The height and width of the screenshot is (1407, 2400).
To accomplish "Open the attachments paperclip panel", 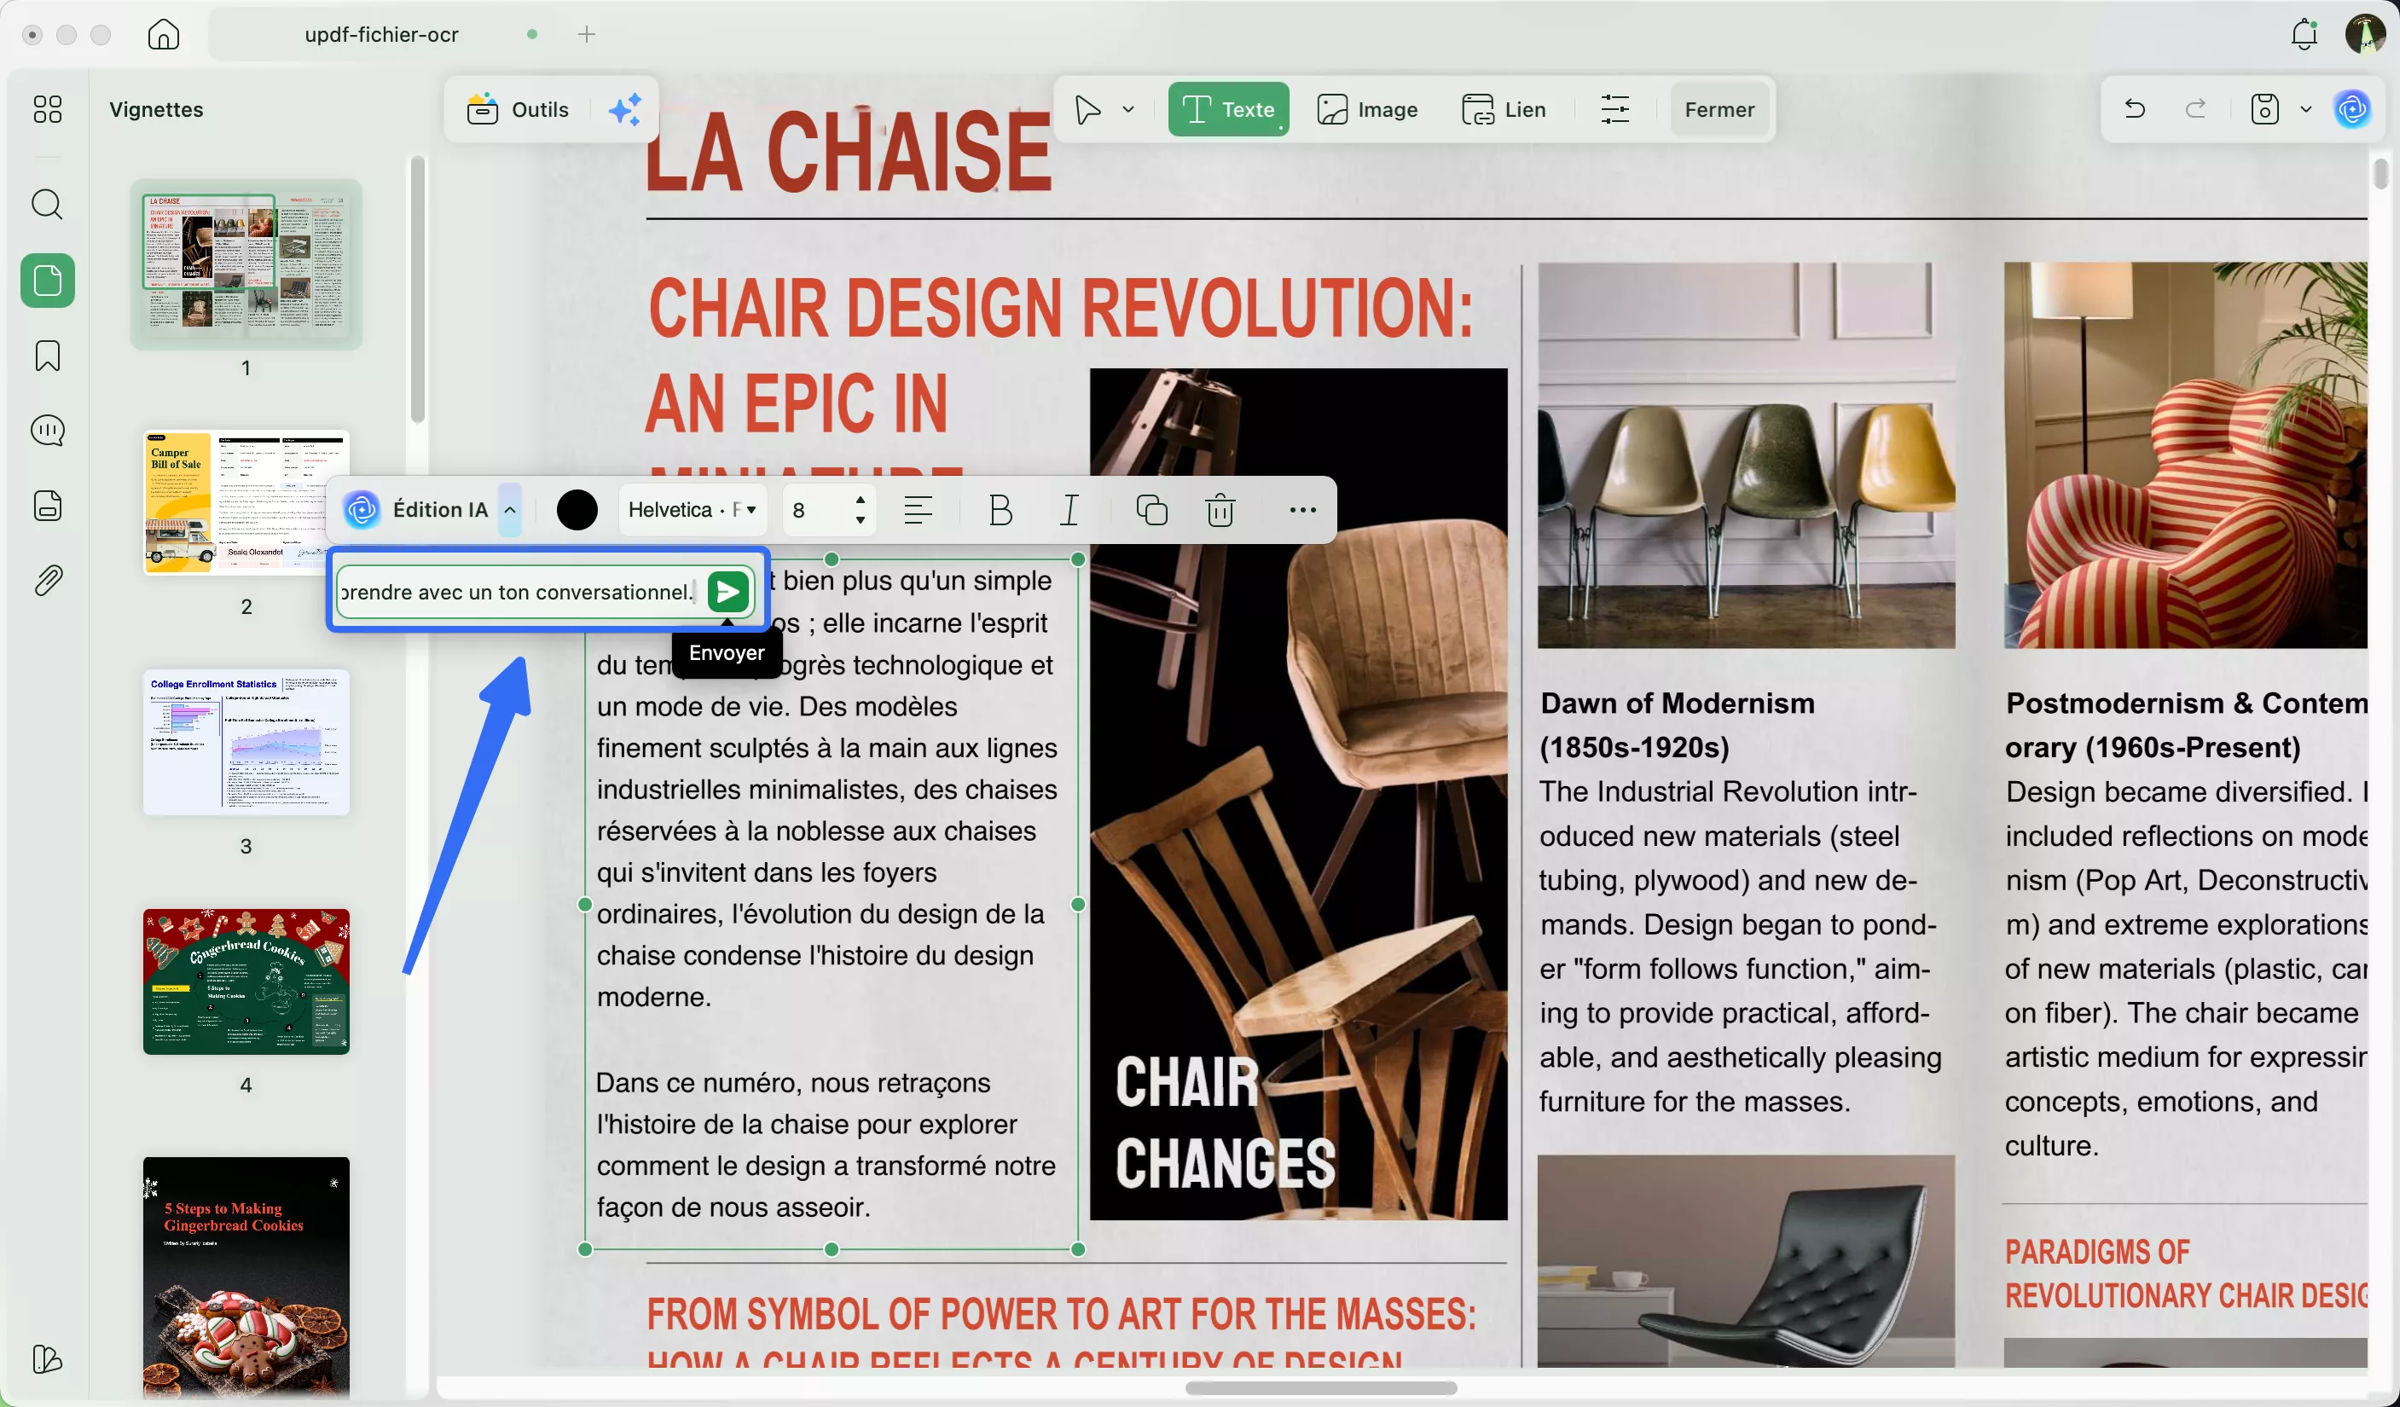I will (x=48, y=580).
